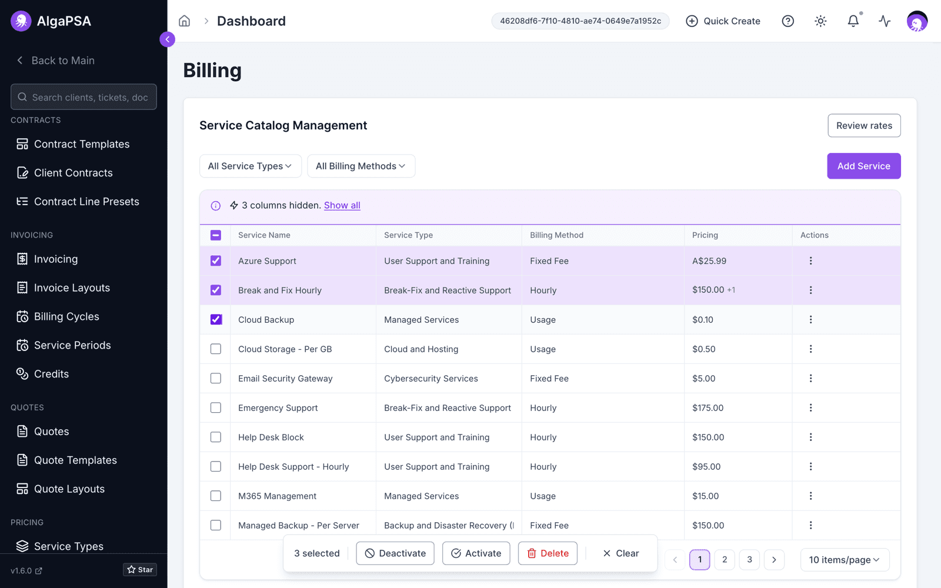Click info icon in hidden columns banner
Screen dimensions: 941x588
click(216, 206)
